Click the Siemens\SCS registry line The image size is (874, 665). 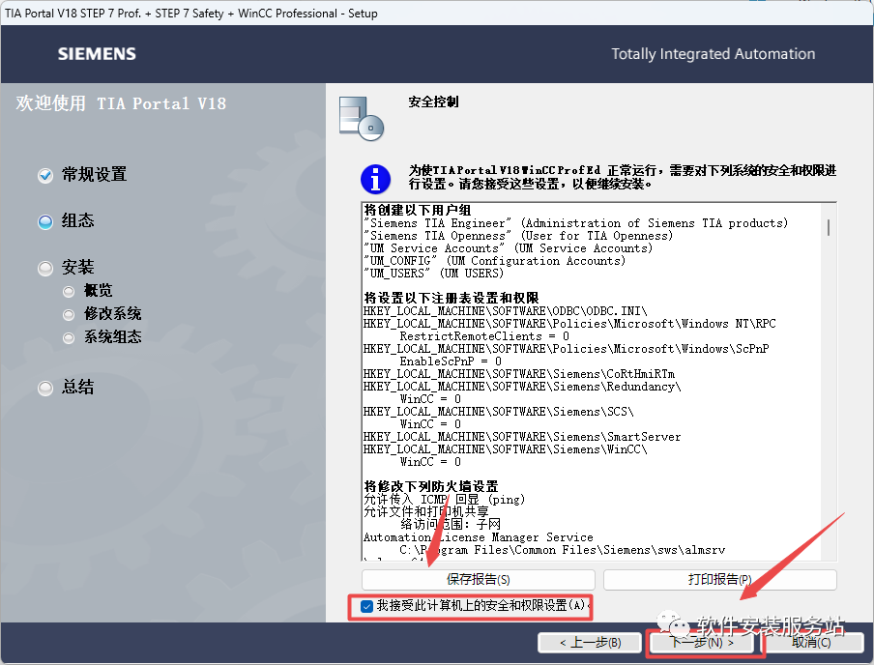coord(499,412)
